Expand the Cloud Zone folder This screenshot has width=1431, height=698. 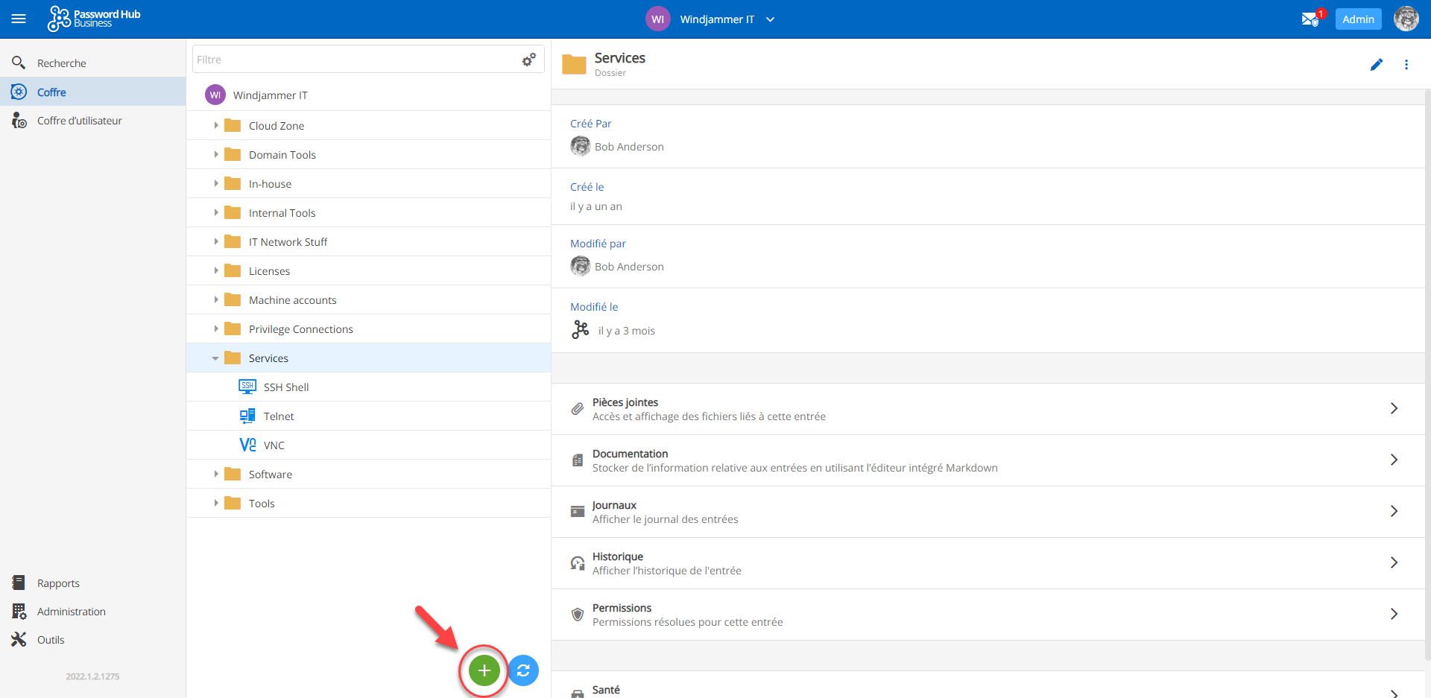click(216, 126)
